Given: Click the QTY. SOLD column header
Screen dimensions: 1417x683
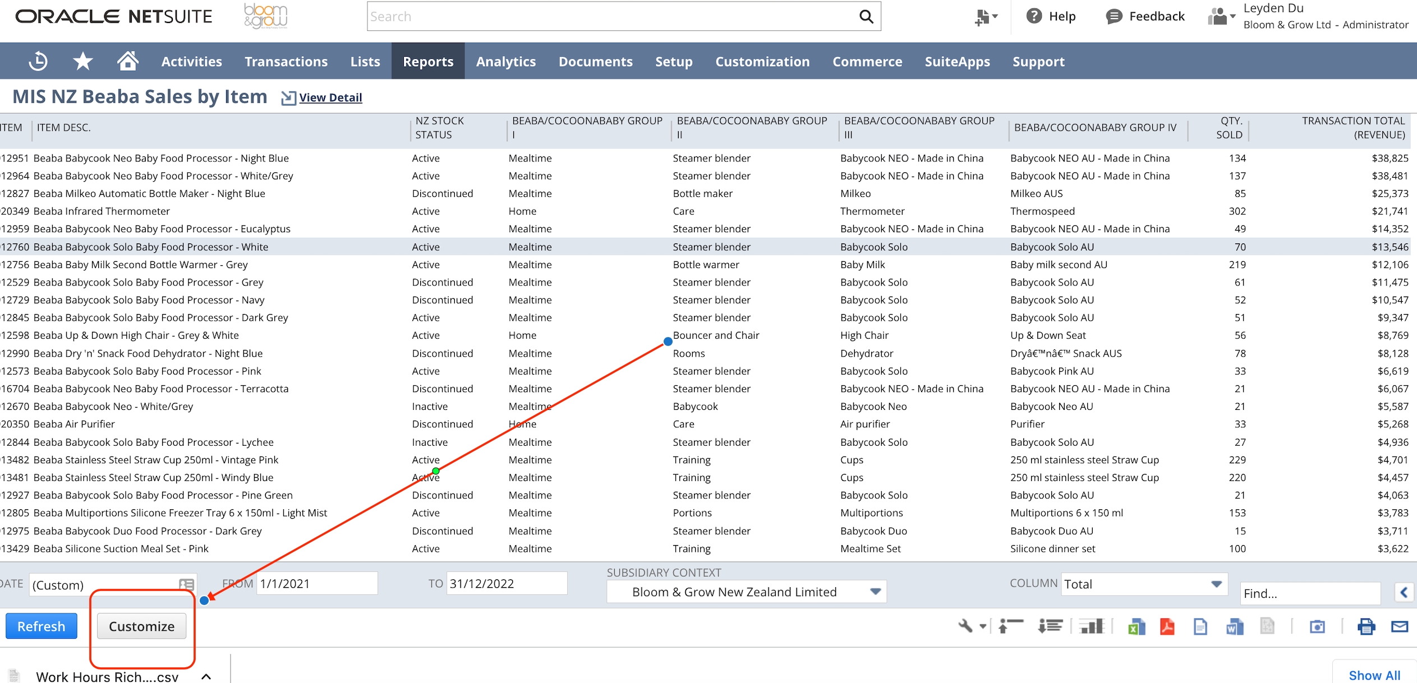Looking at the screenshot, I should 1229,128.
